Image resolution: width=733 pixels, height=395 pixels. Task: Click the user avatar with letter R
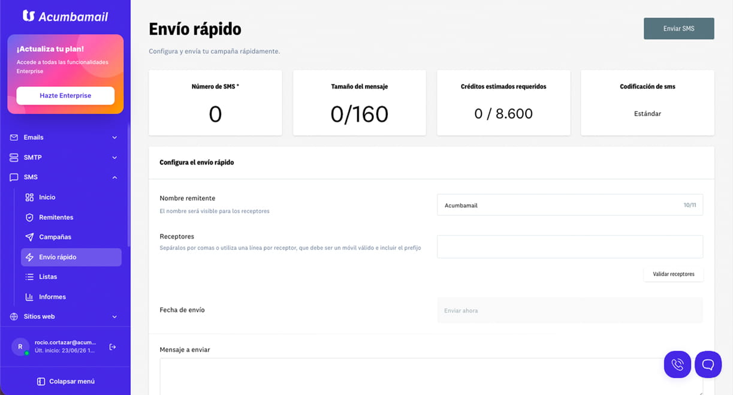point(20,346)
